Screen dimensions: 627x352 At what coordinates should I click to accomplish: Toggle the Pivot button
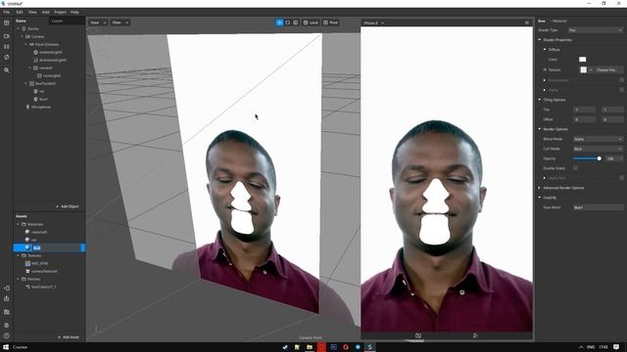pyautogui.click(x=331, y=22)
